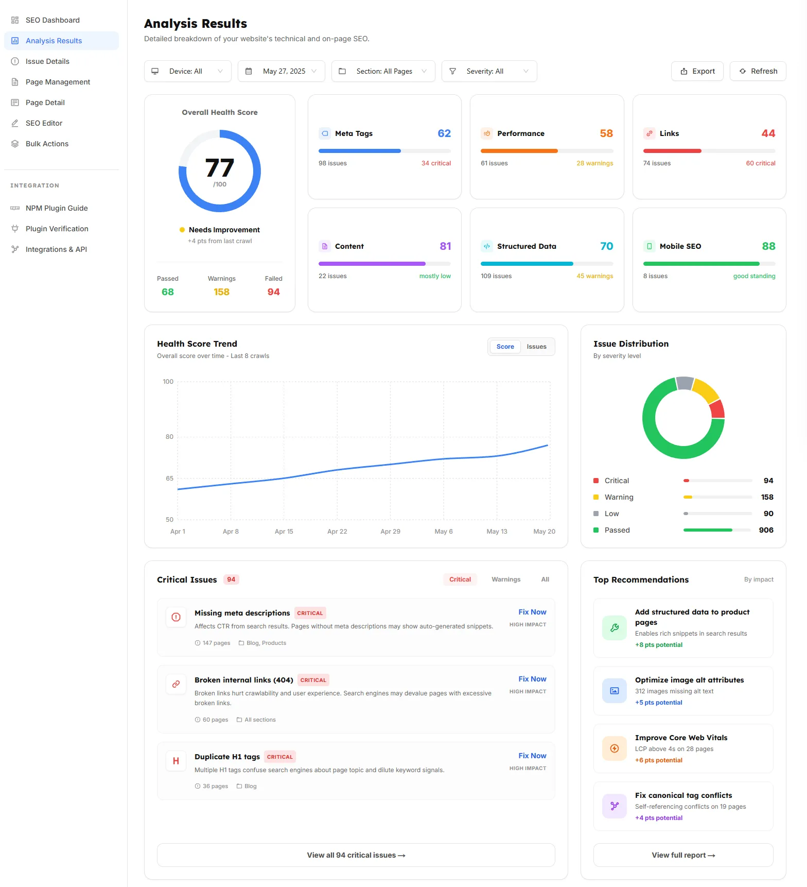This screenshot has height=887, width=807.
Task: Open Issue Details page from sidebar
Action: 61,61
